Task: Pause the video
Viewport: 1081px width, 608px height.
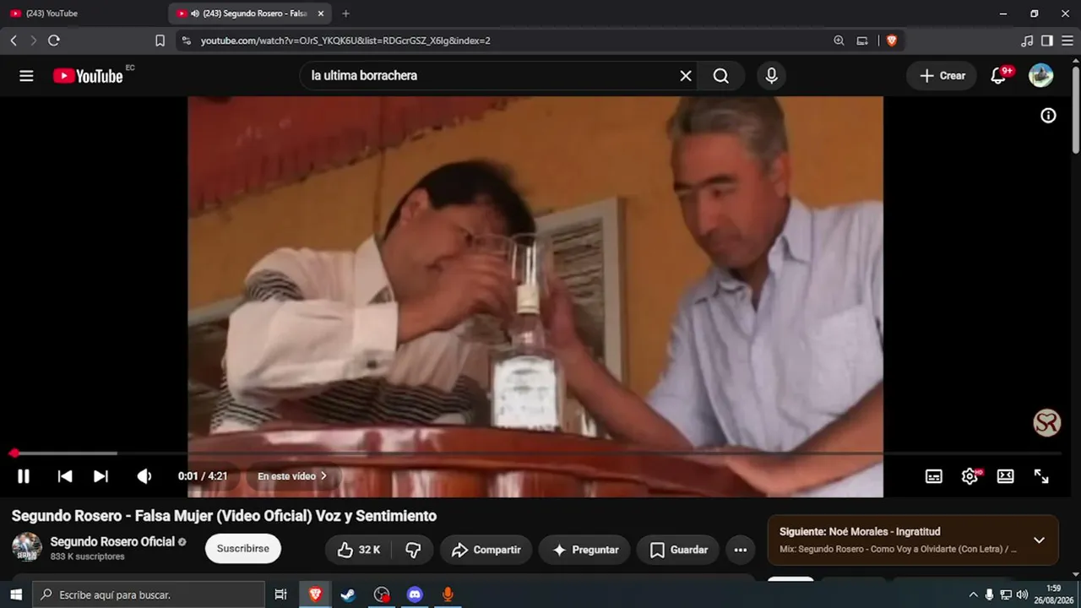Action: (x=24, y=476)
